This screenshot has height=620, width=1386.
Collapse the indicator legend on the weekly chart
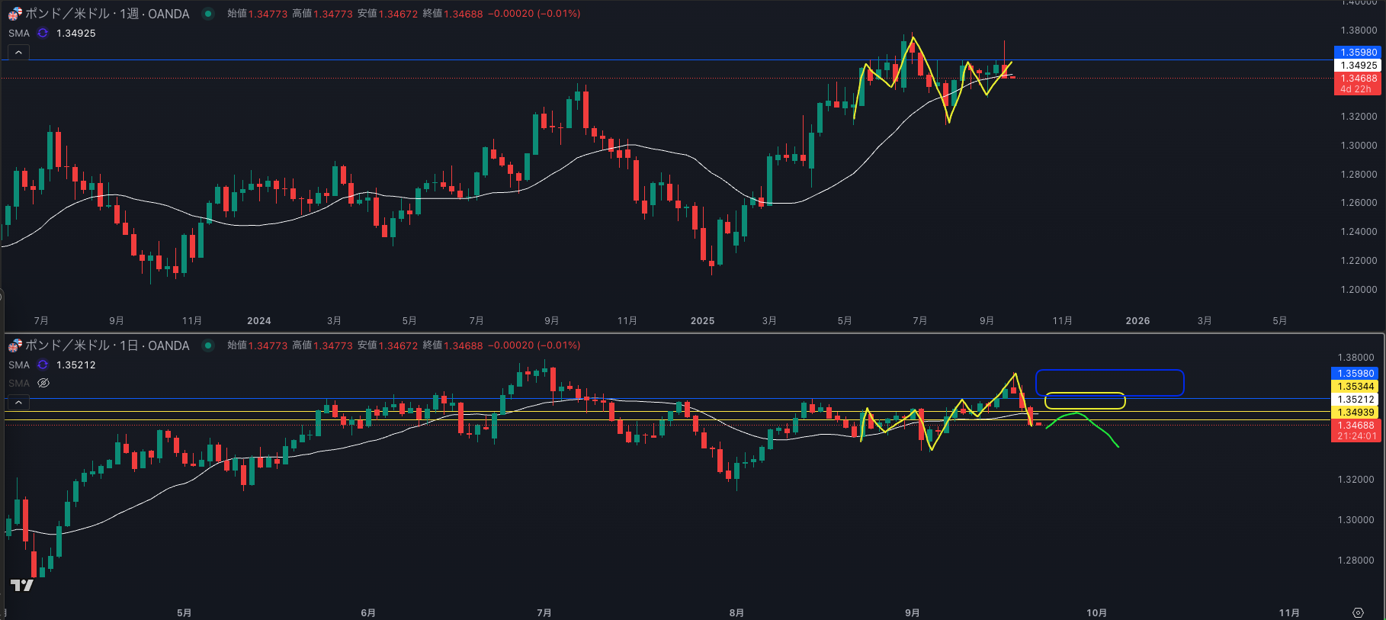(18, 53)
